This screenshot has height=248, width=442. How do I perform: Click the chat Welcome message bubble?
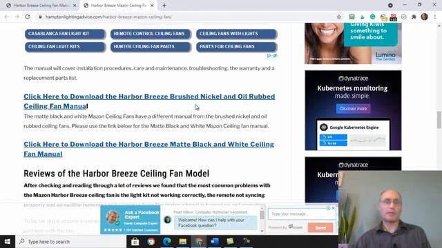(x=215, y=223)
